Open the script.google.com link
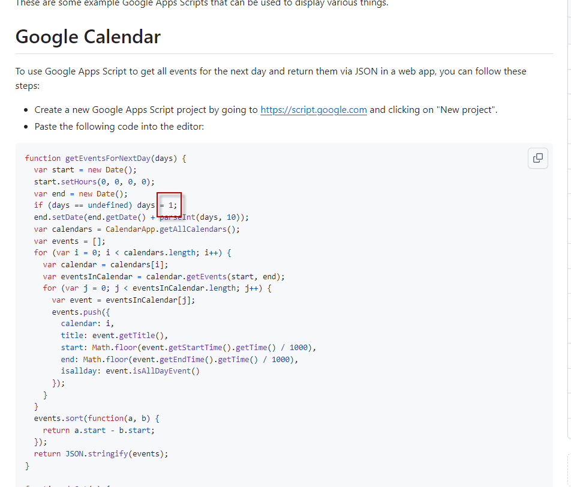Screen dimensions: 571x487 (x=313, y=110)
